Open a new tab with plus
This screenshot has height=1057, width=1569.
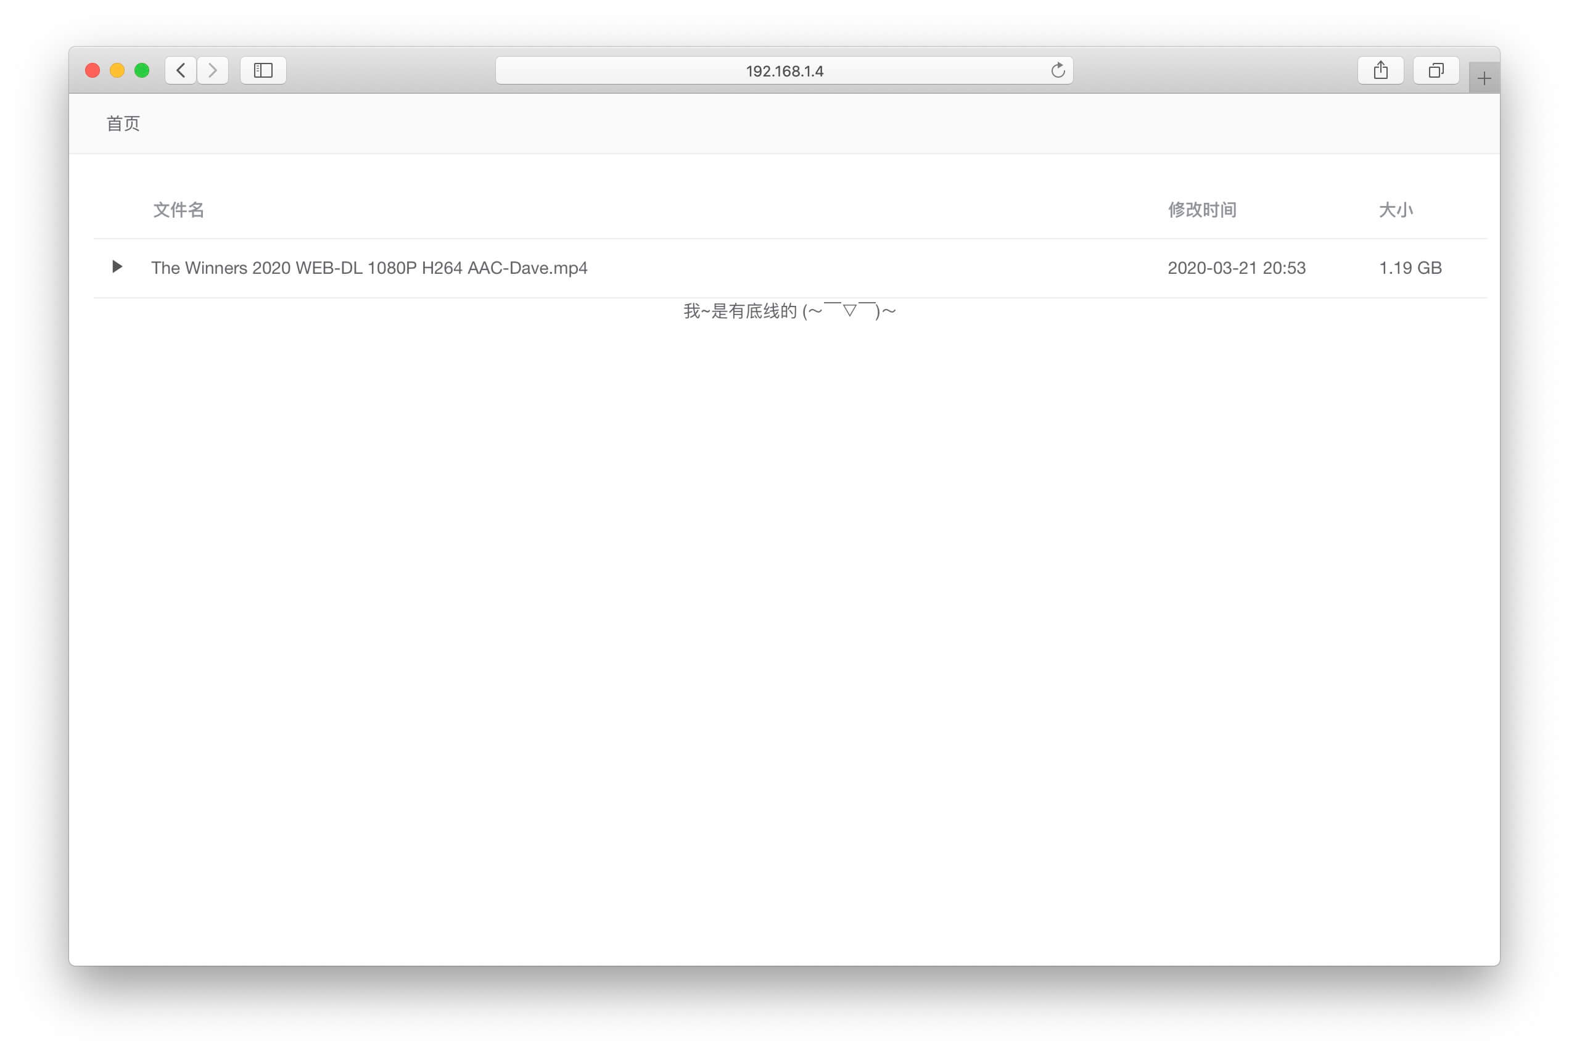[1483, 79]
